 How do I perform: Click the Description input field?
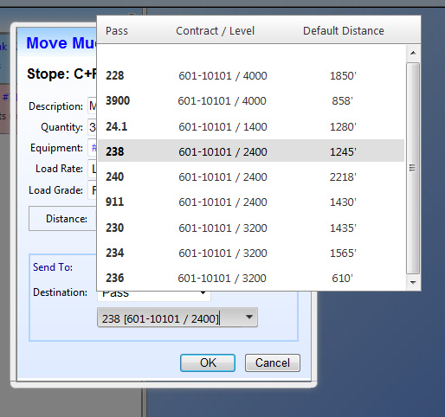coord(93,106)
